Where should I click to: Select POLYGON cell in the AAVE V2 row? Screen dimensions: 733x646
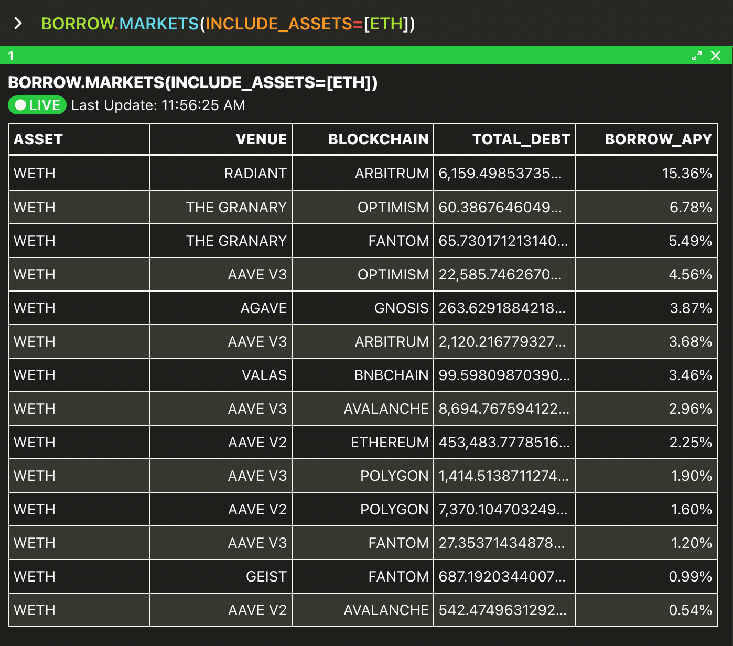click(363, 509)
